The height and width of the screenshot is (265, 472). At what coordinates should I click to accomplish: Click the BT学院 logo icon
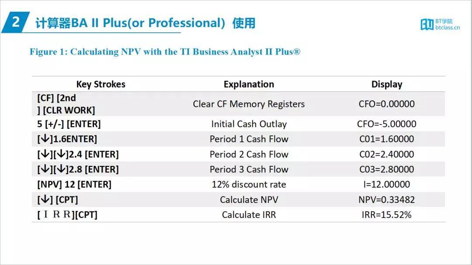pyautogui.click(x=427, y=24)
